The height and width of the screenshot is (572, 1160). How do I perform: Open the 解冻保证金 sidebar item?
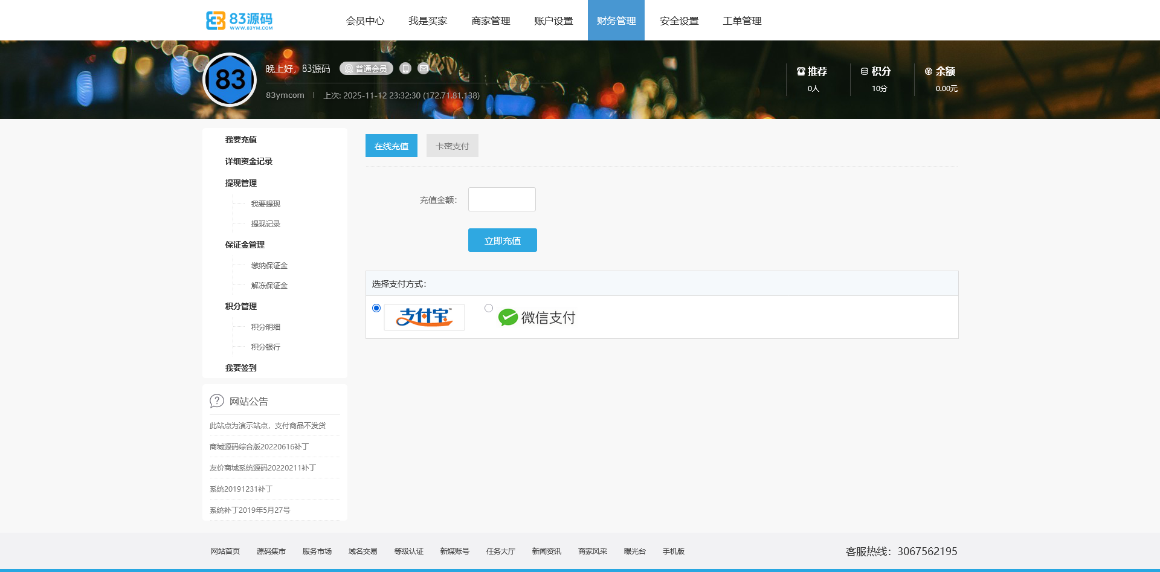(269, 286)
